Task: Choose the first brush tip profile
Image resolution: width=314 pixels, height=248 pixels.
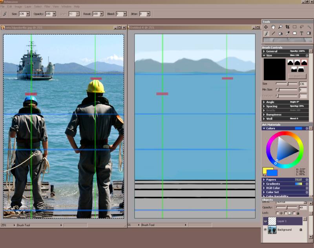Action: [x=290, y=63]
